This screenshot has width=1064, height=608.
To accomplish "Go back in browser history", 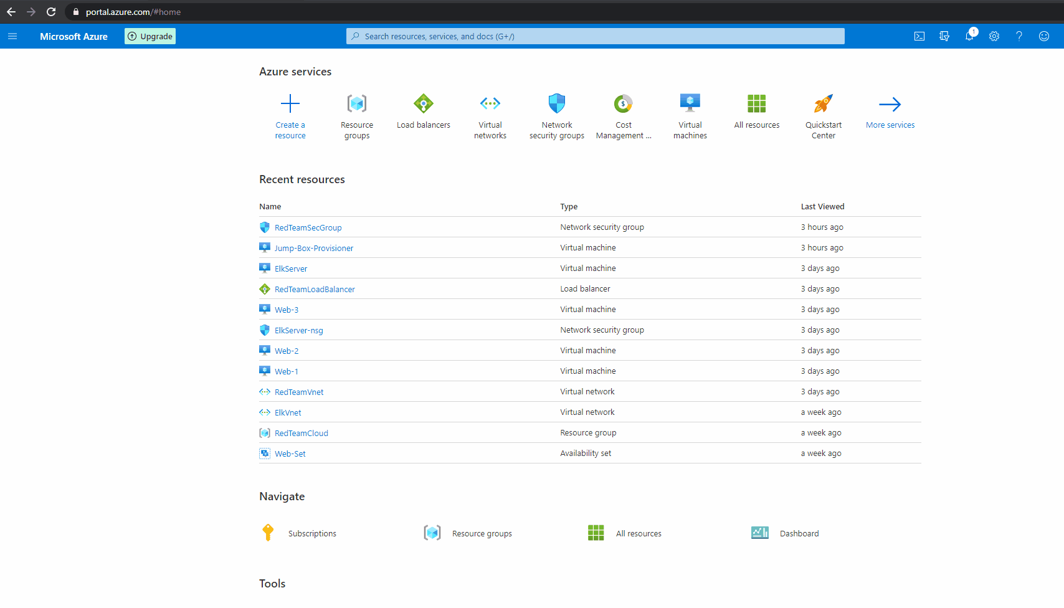I will (11, 12).
